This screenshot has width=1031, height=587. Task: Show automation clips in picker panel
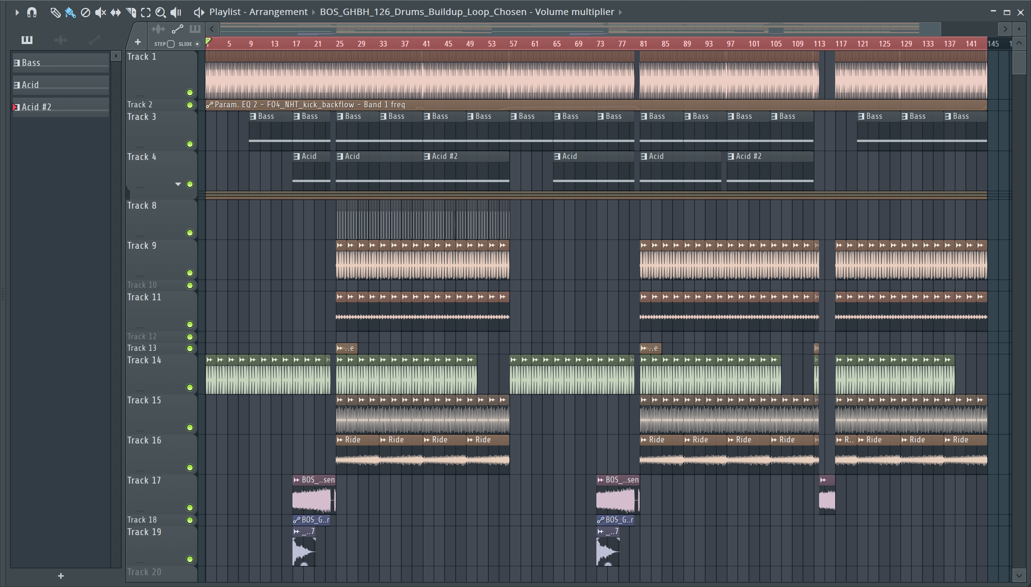[x=95, y=39]
